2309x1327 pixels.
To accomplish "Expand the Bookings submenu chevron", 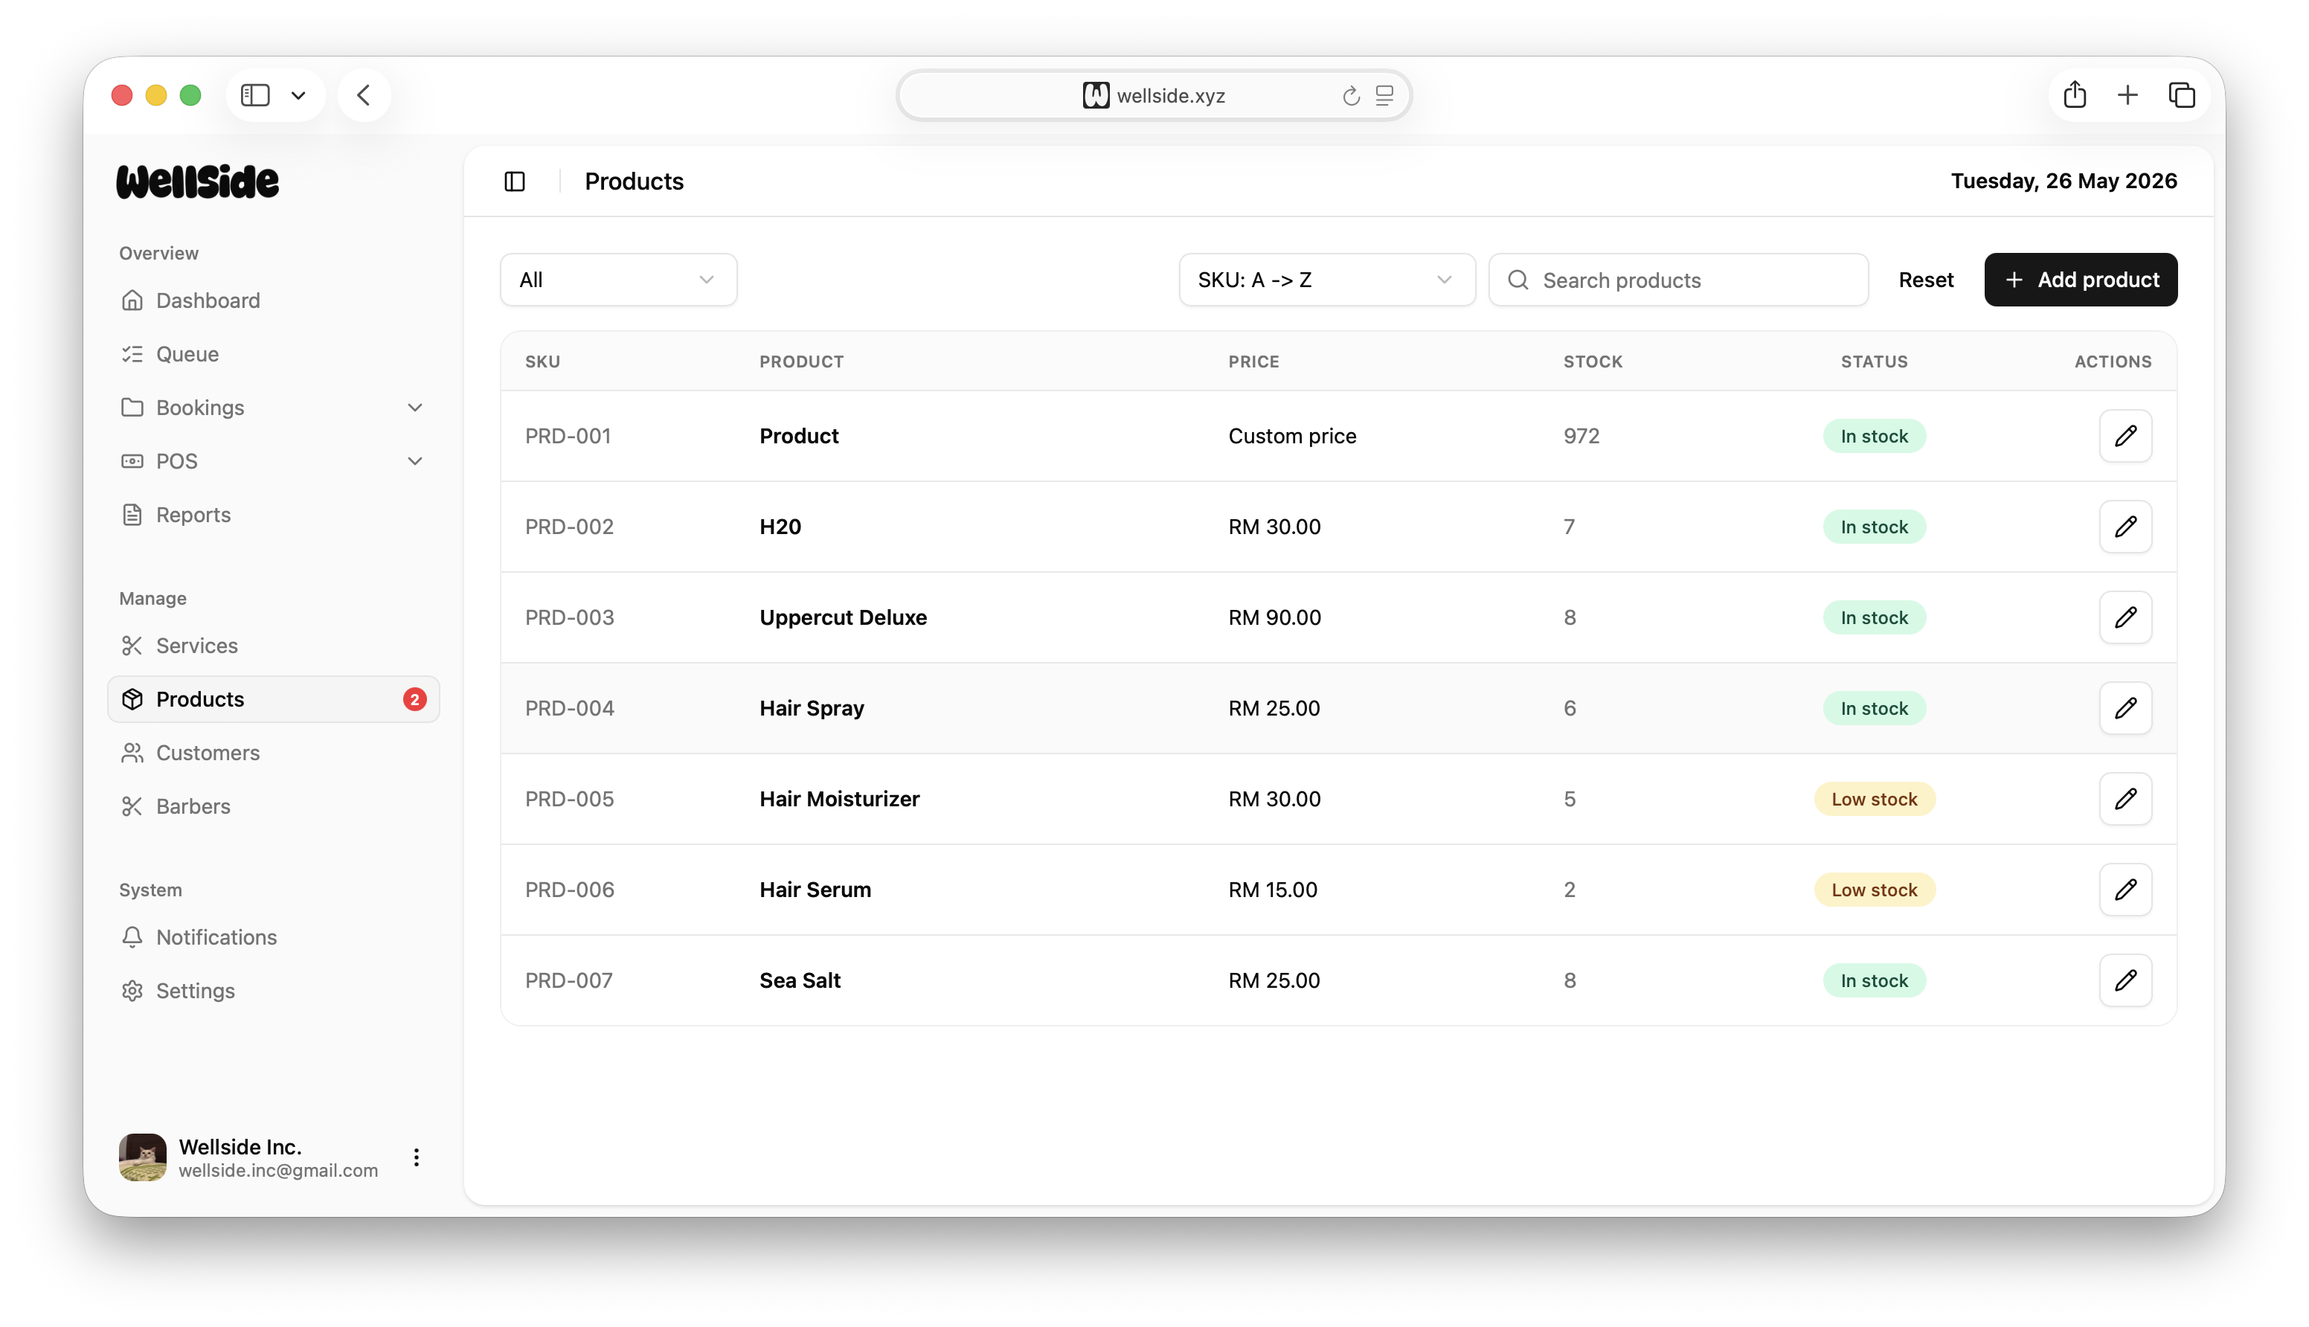I will point(414,408).
